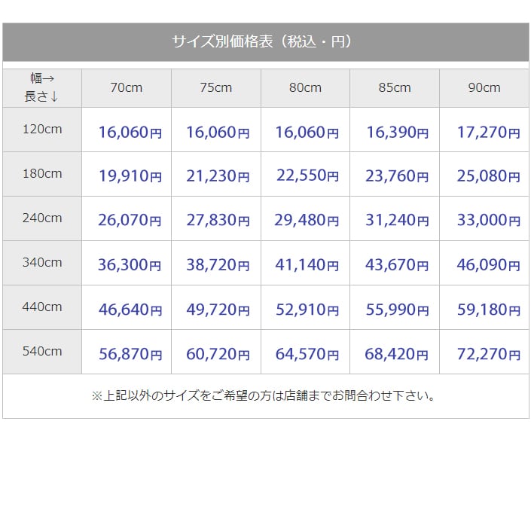Screen dimensions: 531x531
Task: Select the 75cm width column header
Action: [x=216, y=88]
